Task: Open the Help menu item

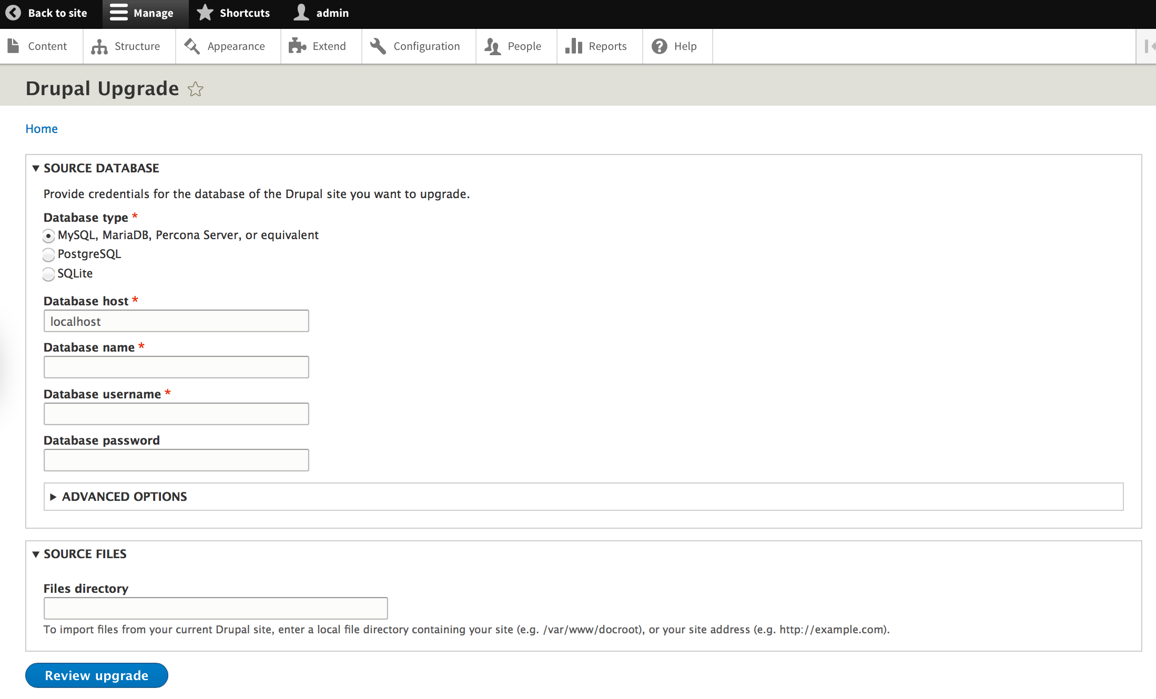Action: click(x=678, y=46)
